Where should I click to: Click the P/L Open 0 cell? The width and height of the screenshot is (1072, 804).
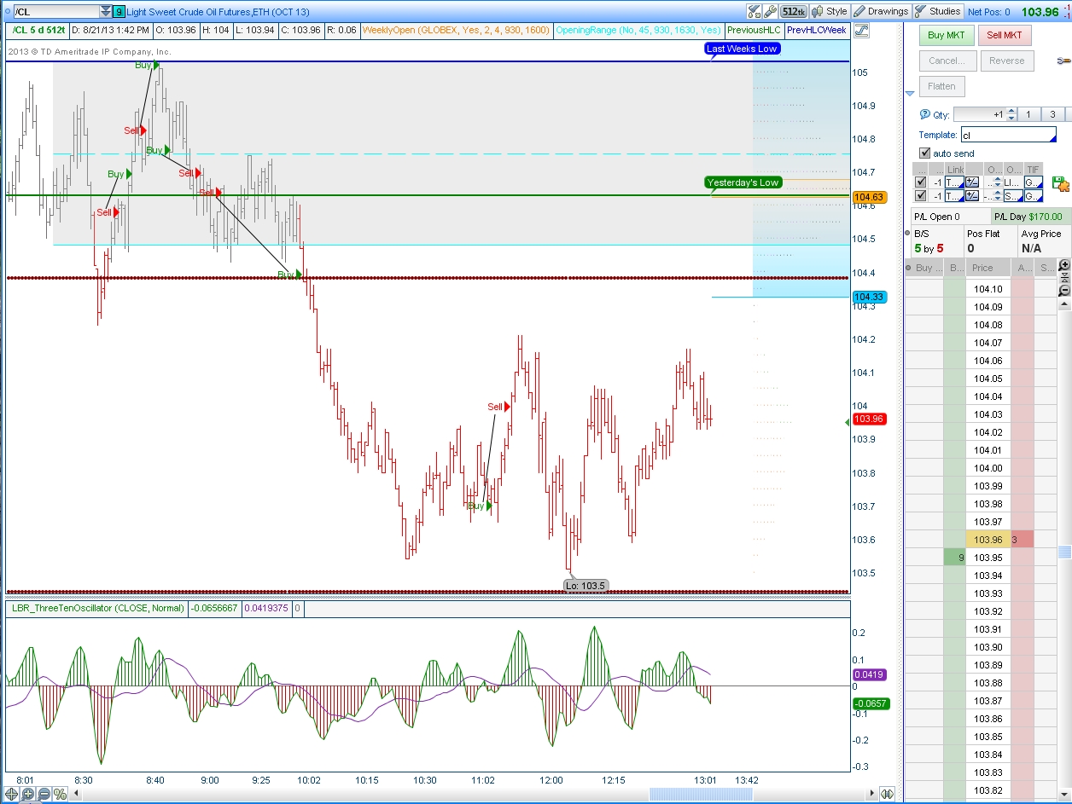pos(949,217)
